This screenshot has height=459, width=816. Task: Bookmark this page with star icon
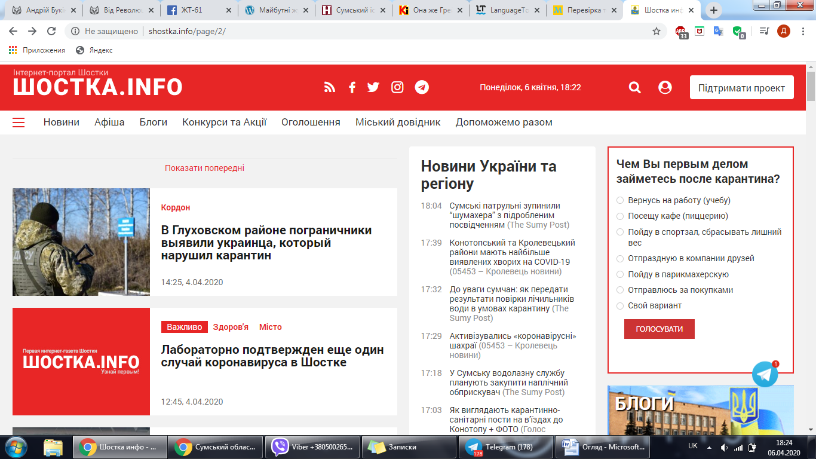point(657,31)
